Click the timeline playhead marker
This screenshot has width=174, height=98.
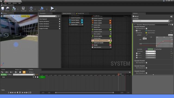point(119,74)
